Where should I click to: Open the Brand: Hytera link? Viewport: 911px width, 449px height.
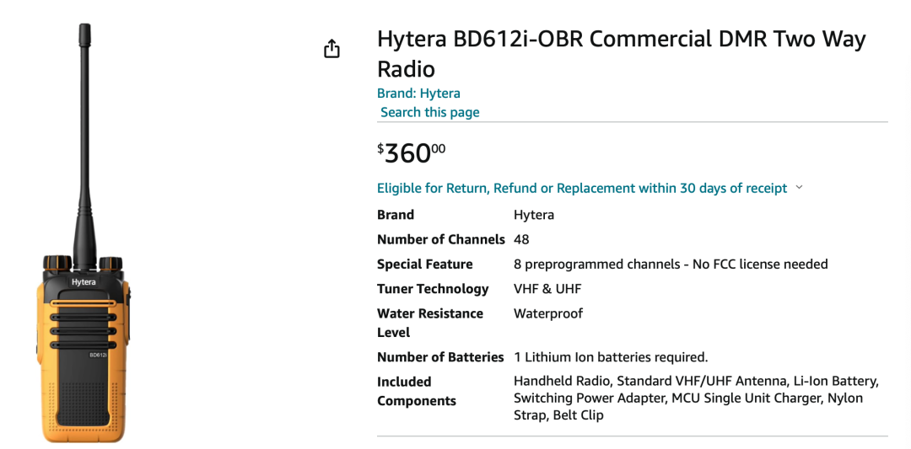418,93
